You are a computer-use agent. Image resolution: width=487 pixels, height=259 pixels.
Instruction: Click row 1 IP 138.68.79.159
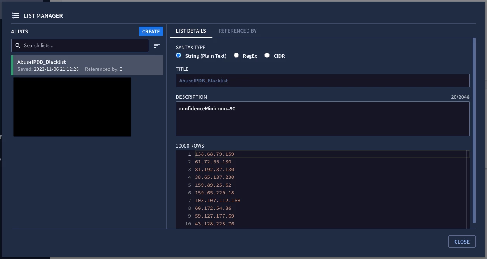point(215,154)
